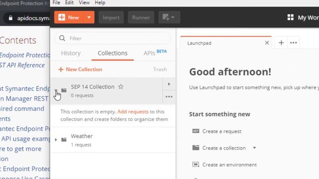Click the Weather collection folder icon

click(x=64, y=140)
